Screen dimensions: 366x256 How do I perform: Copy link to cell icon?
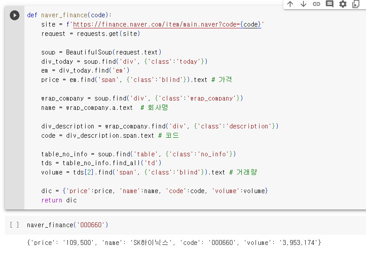(316, 4)
